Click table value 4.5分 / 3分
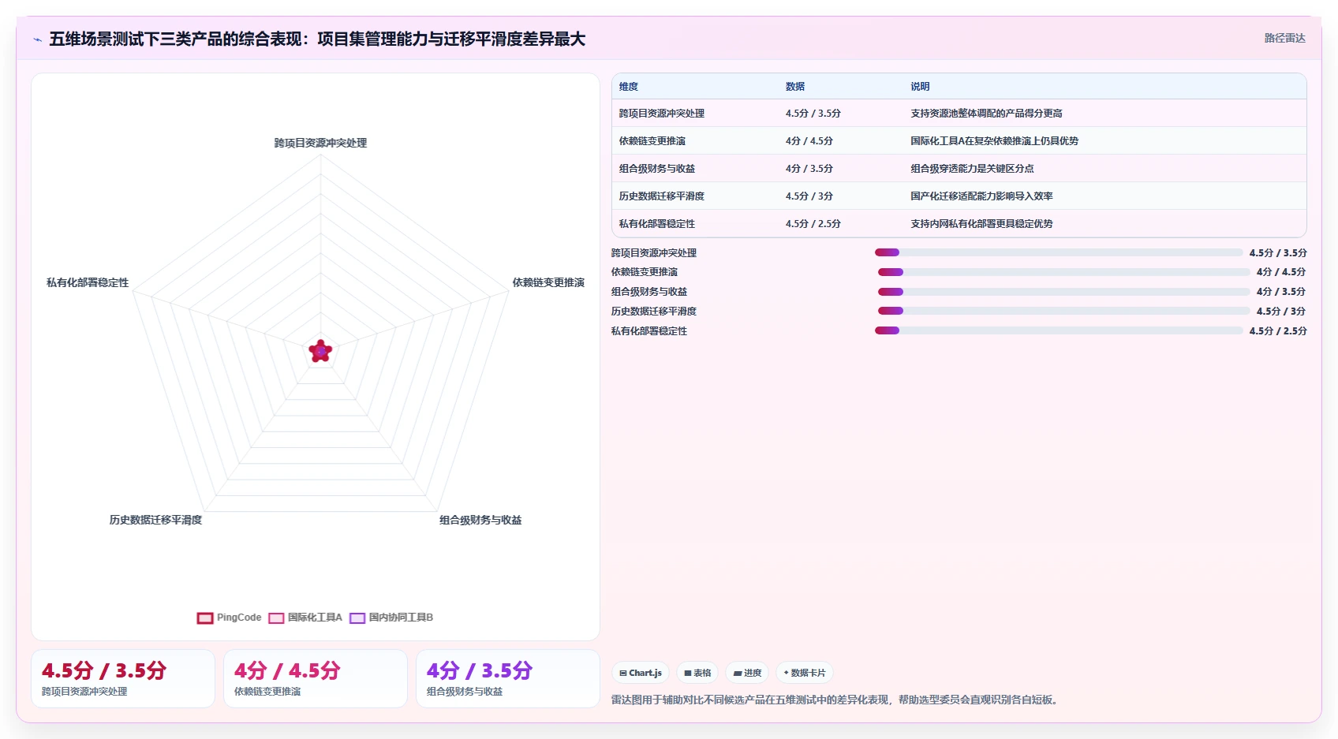Viewport: 1338px width, 739px height. point(809,196)
